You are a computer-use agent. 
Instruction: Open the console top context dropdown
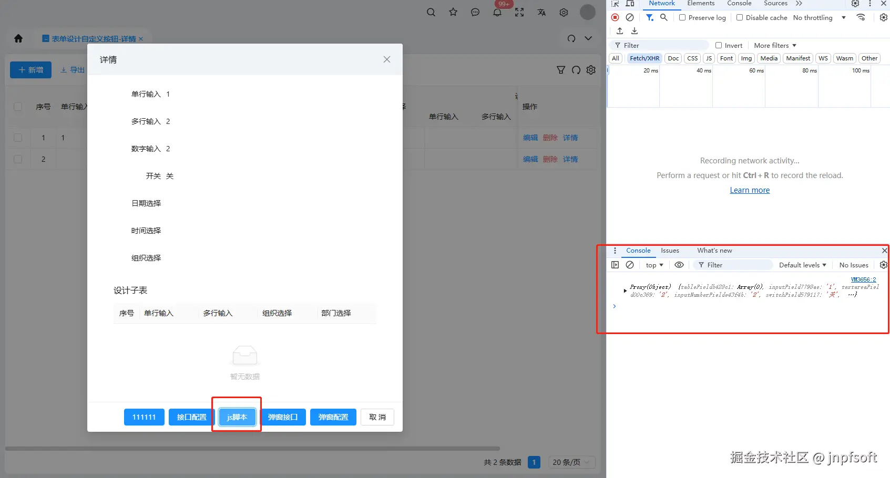(654, 265)
